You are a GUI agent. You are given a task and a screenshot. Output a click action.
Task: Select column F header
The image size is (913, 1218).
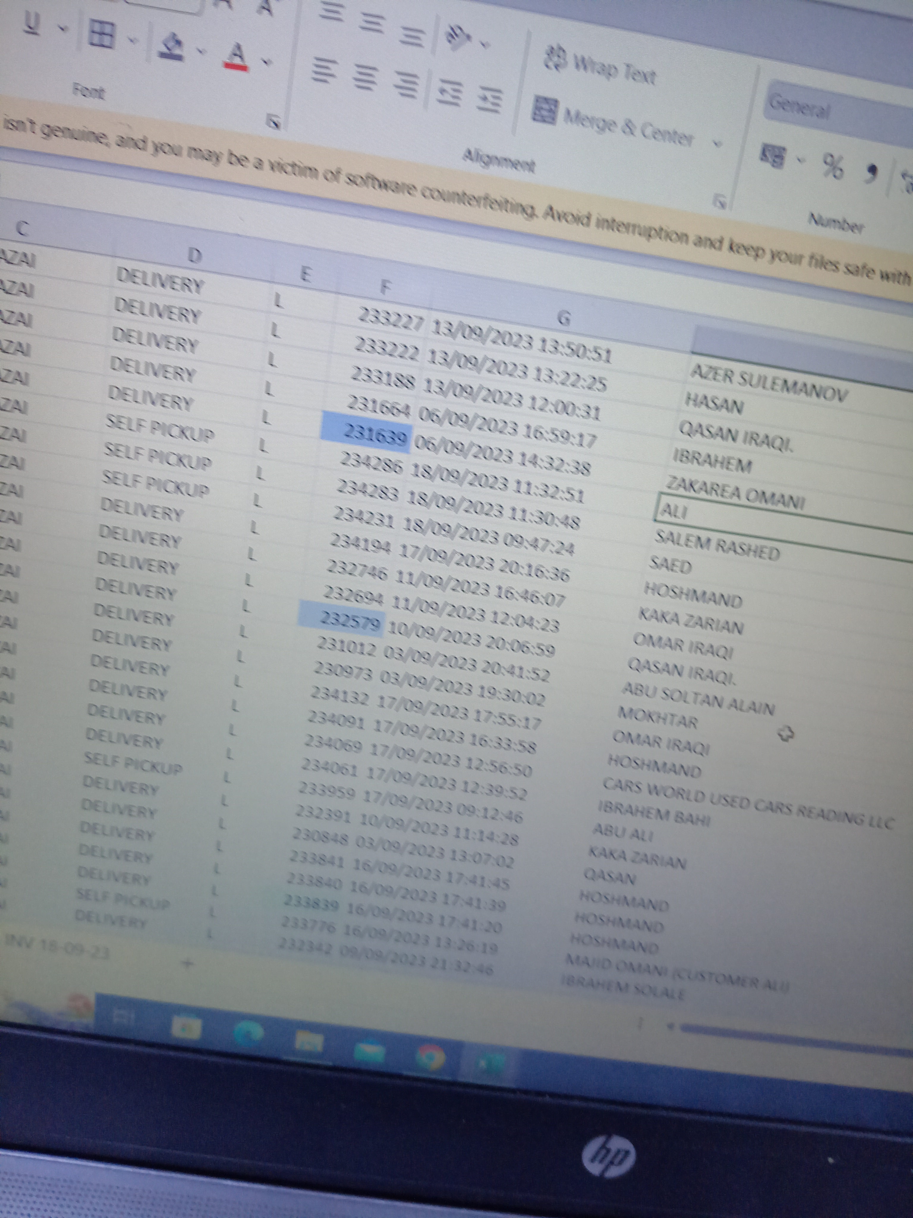click(385, 286)
